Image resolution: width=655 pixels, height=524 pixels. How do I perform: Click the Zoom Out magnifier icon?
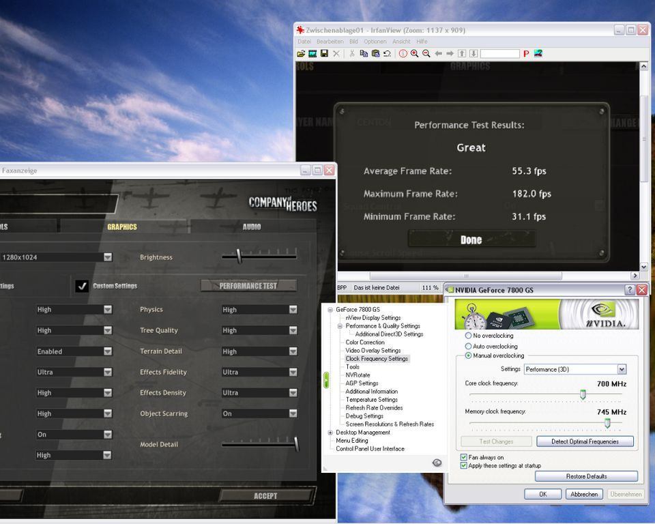pyautogui.click(x=426, y=53)
